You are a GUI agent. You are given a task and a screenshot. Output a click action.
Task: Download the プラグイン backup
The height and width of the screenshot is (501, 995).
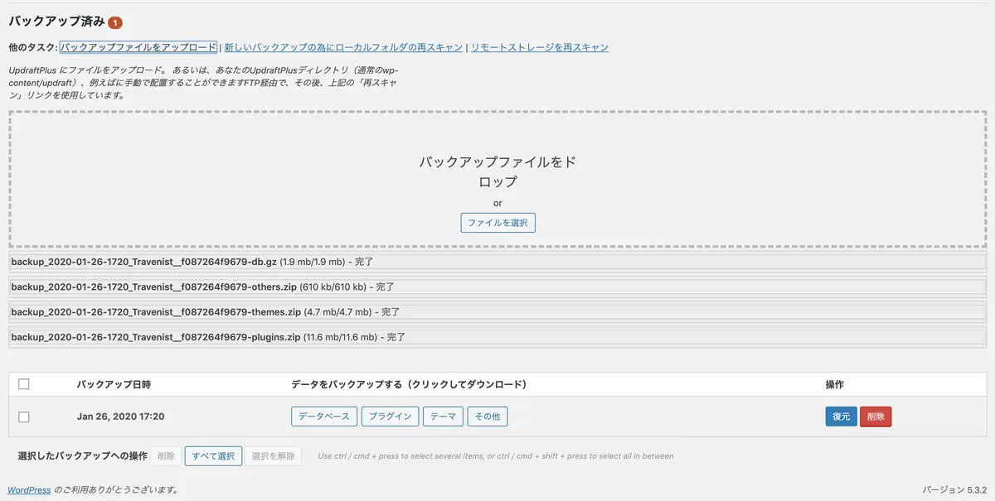(x=390, y=417)
